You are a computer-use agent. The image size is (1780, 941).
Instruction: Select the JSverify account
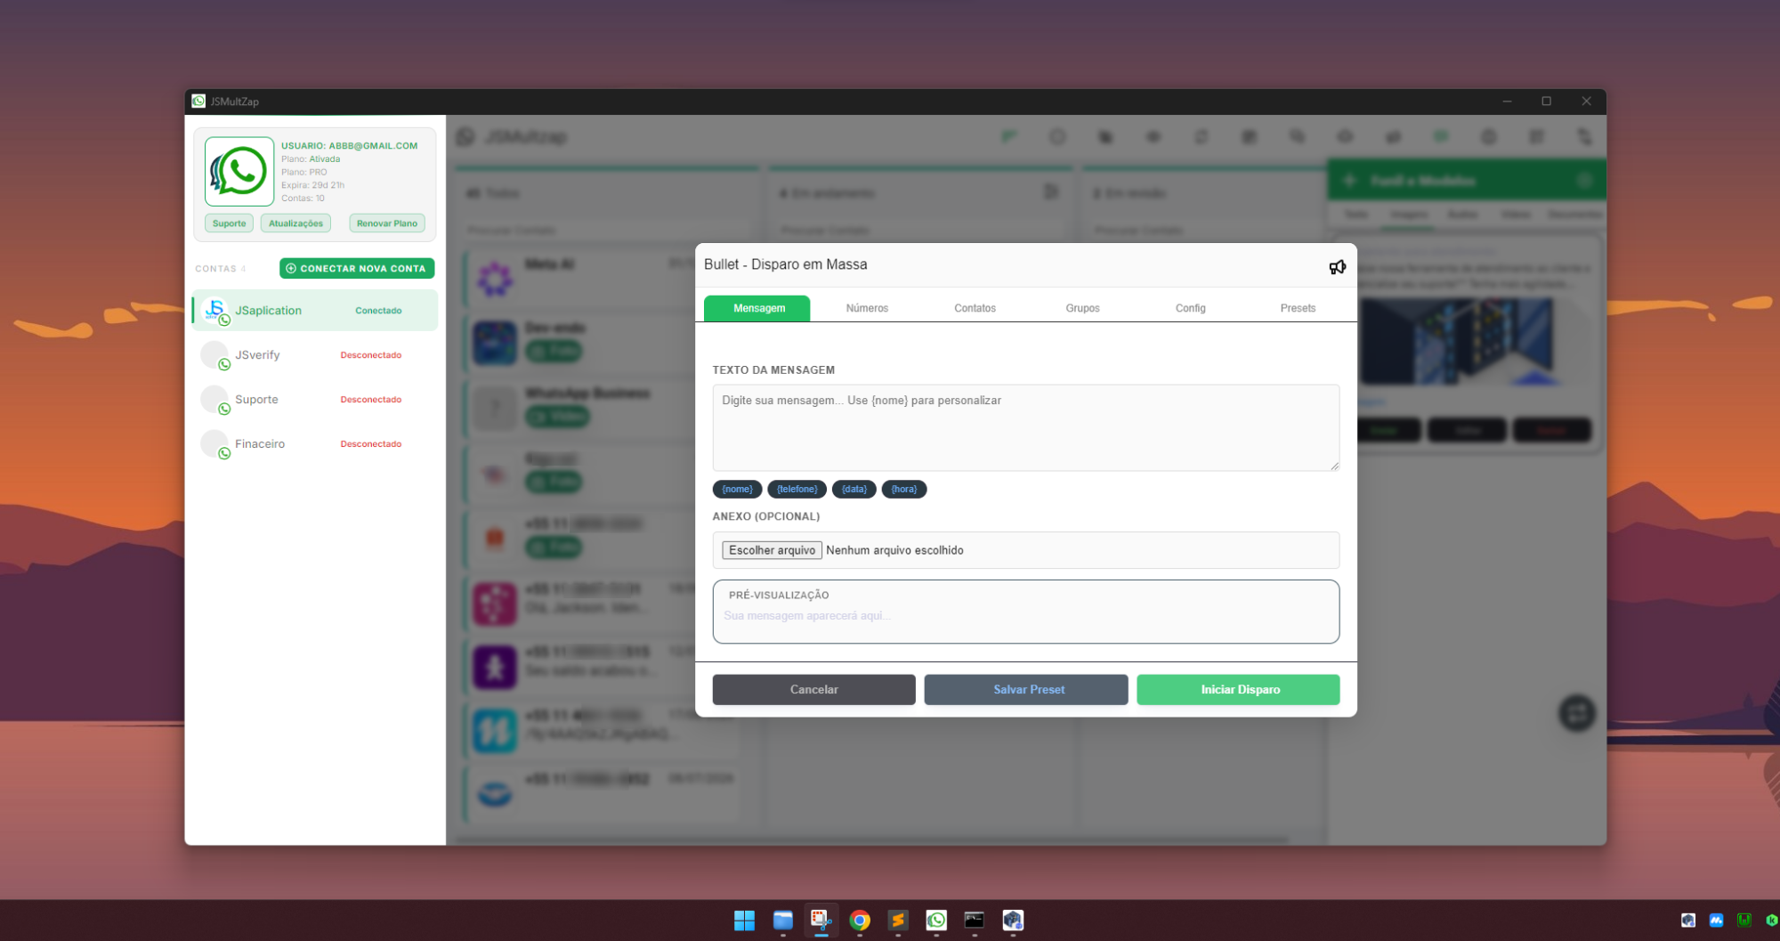[x=315, y=355]
